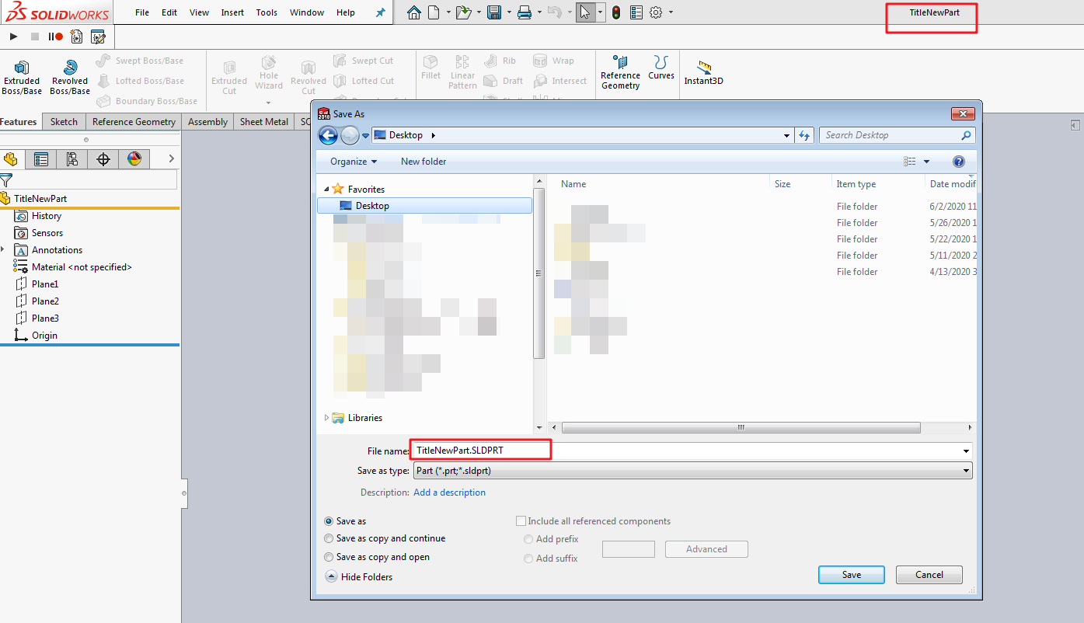Open the File menu

142,12
